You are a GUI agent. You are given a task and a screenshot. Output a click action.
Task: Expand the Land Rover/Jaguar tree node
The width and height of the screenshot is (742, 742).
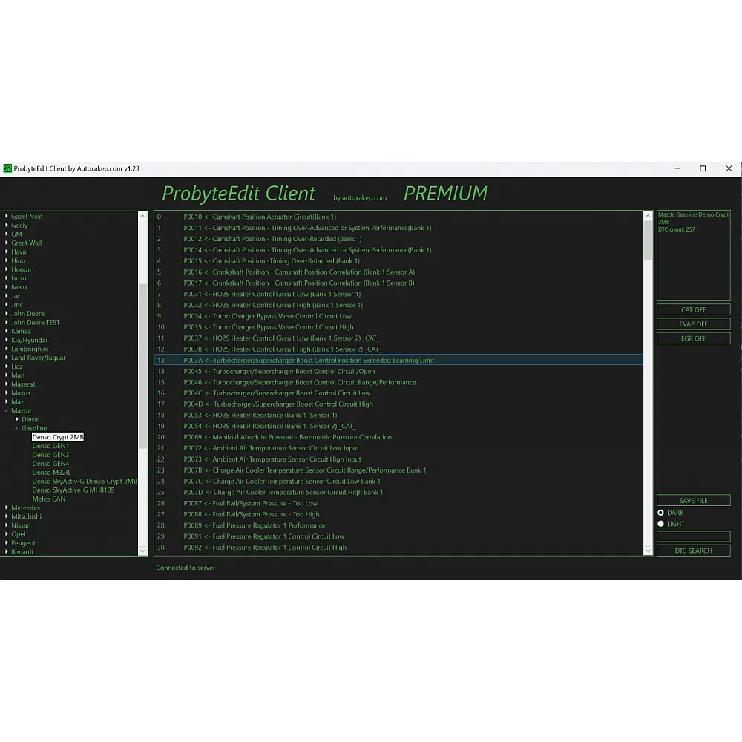(7, 358)
